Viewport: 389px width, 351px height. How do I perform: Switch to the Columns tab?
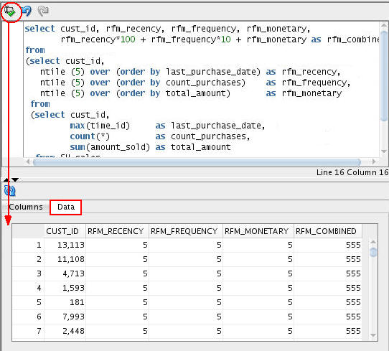coord(26,207)
